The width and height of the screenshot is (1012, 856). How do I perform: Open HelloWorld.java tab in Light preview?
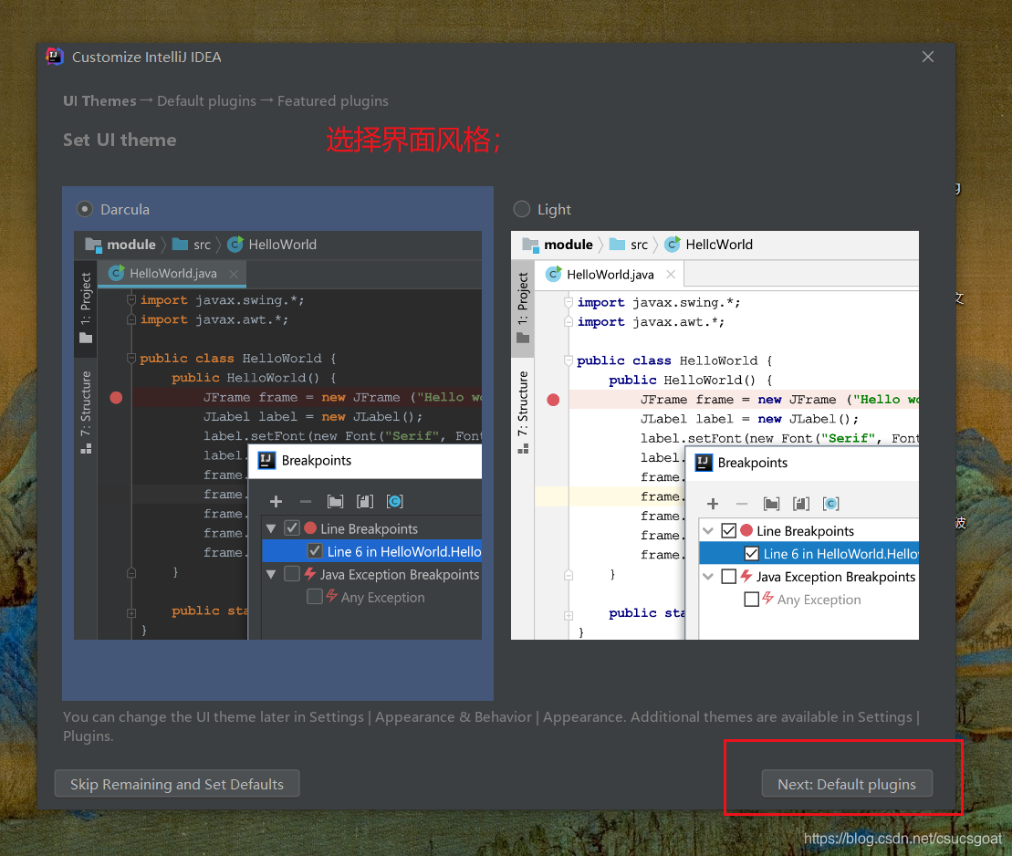(610, 275)
